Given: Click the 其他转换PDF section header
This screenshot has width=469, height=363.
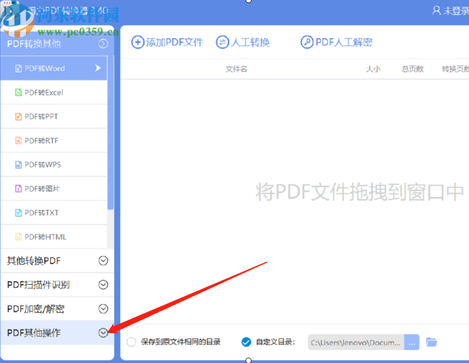Looking at the screenshot, I should 57,261.
